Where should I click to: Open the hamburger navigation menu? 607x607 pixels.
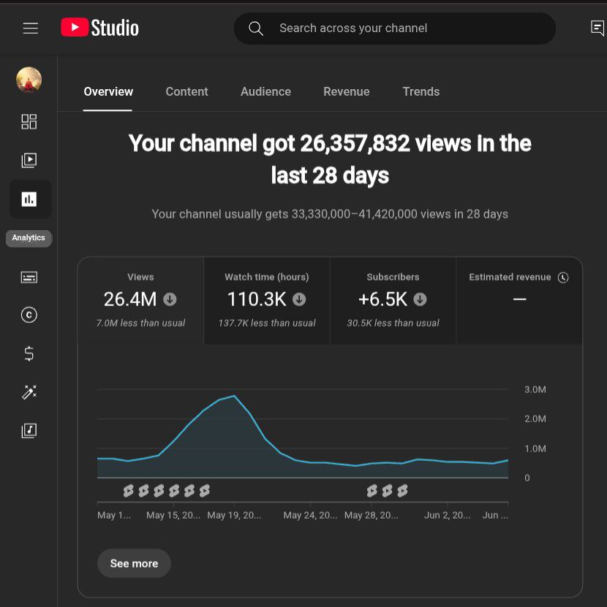(x=30, y=28)
